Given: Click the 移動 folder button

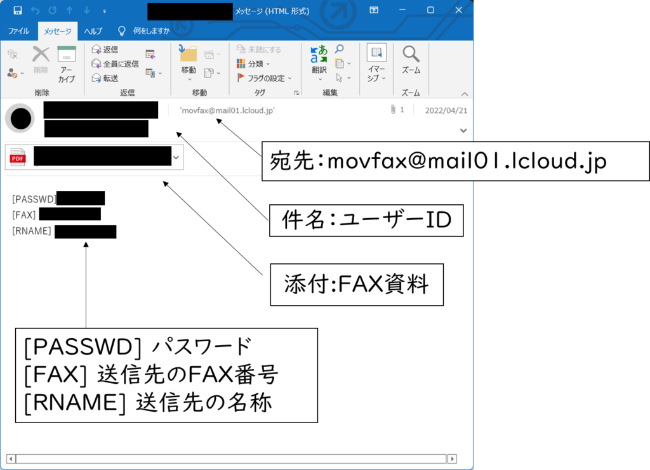Looking at the screenshot, I should 189,64.
